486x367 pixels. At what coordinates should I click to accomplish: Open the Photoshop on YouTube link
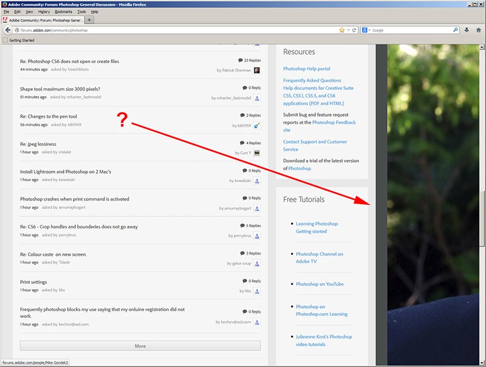pyautogui.click(x=320, y=284)
